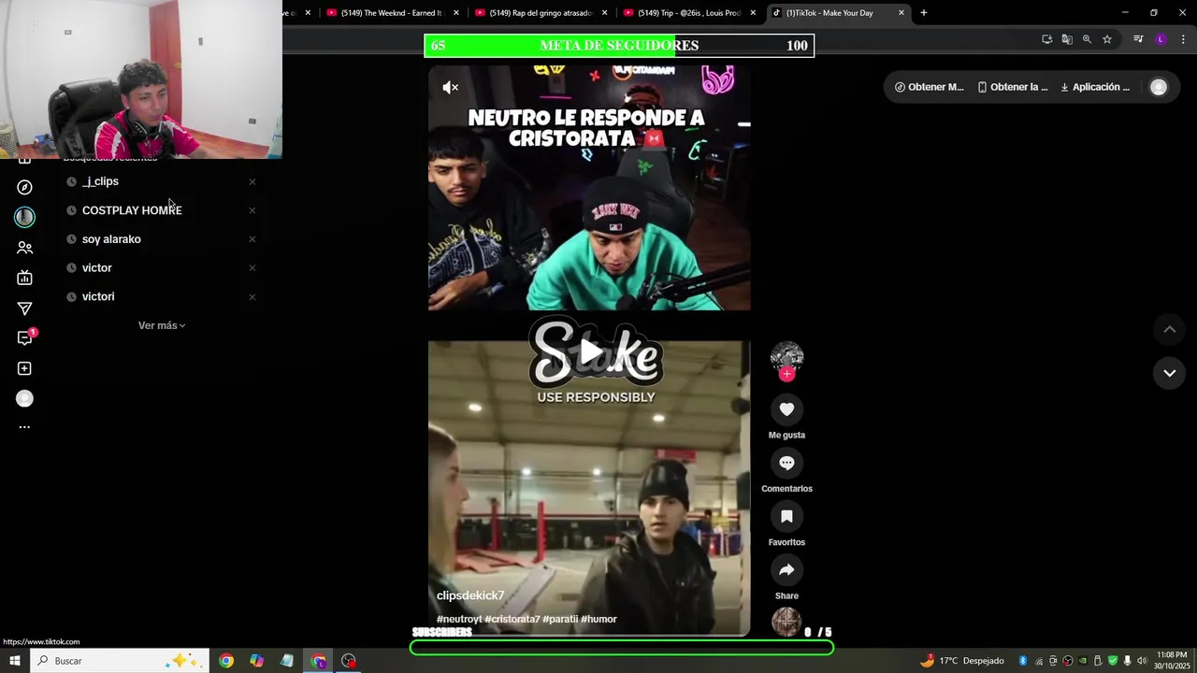
Task: Close the 'Trip - @26is' tab
Action: tap(753, 13)
